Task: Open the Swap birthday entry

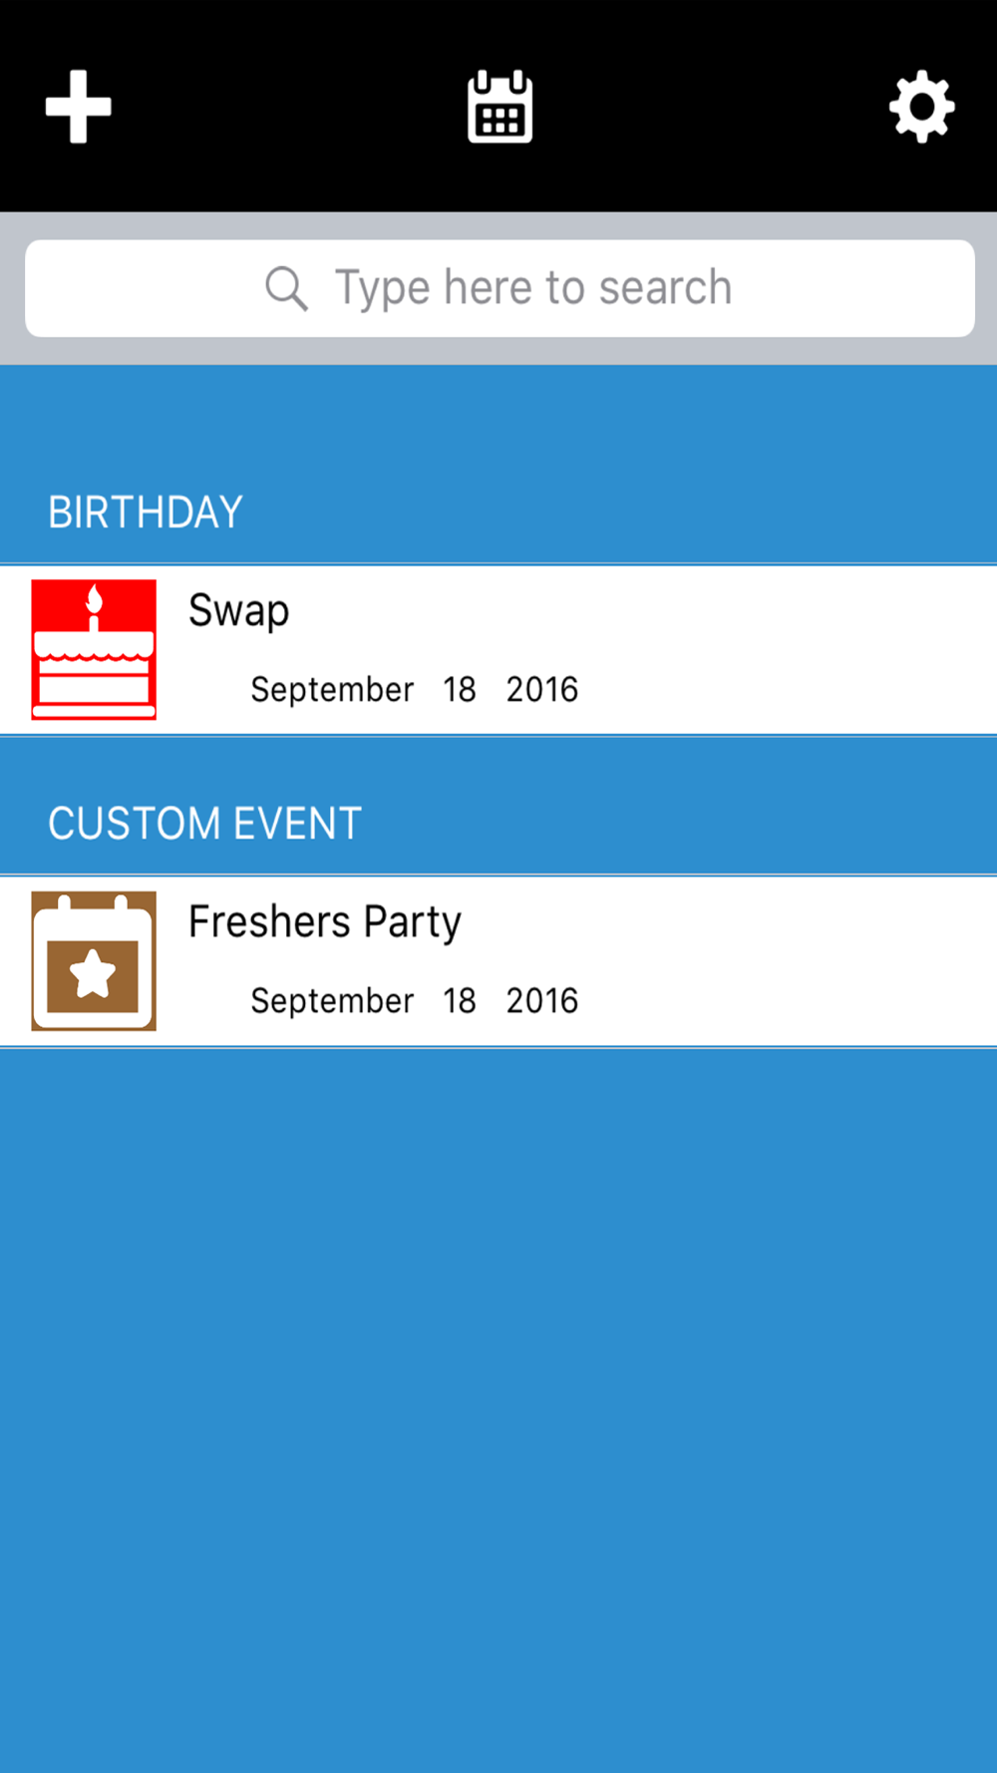Action: (x=498, y=650)
